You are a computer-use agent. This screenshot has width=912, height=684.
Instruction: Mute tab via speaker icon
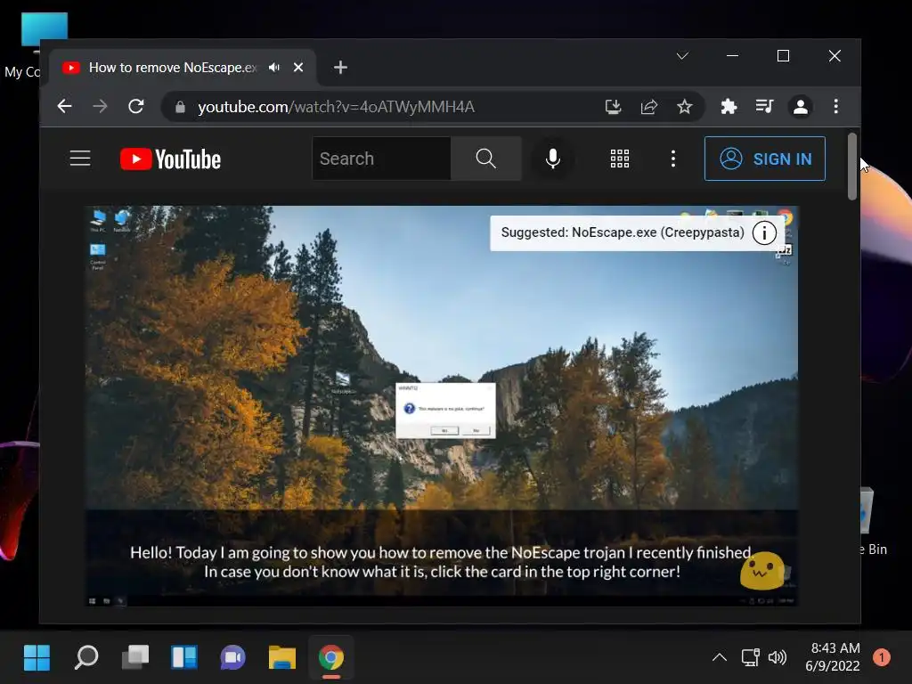point(274,68)
